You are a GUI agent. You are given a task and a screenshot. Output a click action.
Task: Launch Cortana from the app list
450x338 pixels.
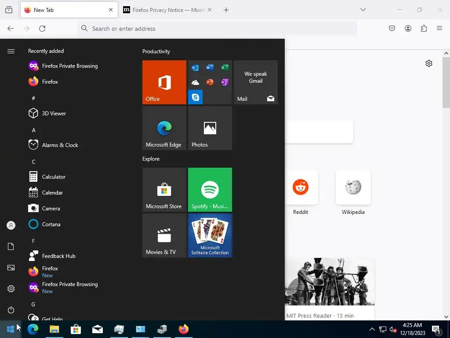click(44, 224)
